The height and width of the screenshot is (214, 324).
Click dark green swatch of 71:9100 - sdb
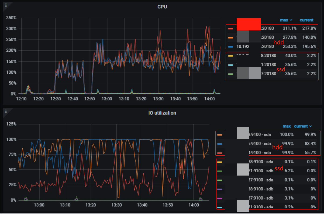[220, 171]
